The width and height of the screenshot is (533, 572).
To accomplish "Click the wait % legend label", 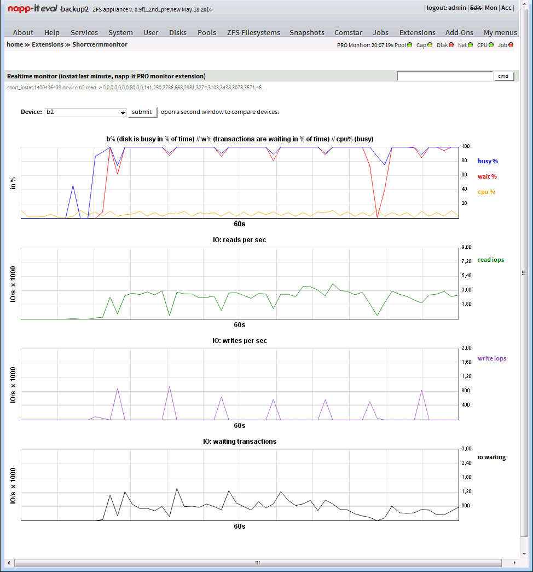I will coord(487,176).
